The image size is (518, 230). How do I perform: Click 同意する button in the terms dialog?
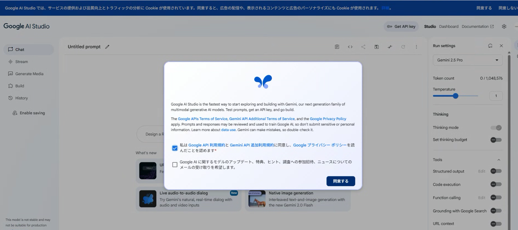[341, 181]
